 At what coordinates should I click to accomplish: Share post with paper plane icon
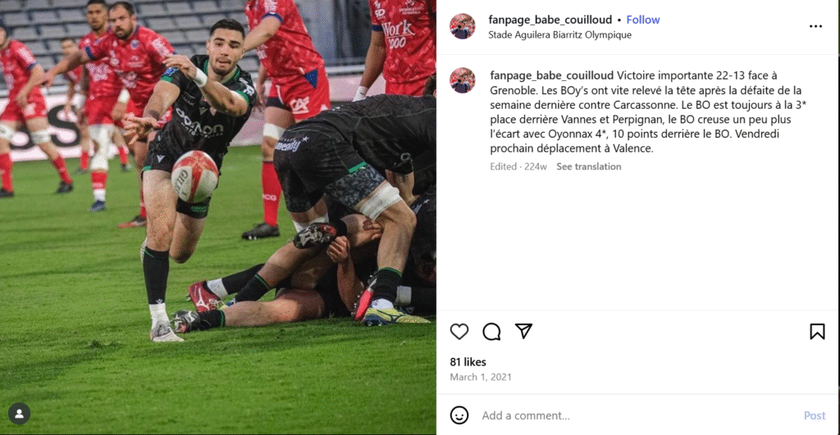[x=523, y=331]
